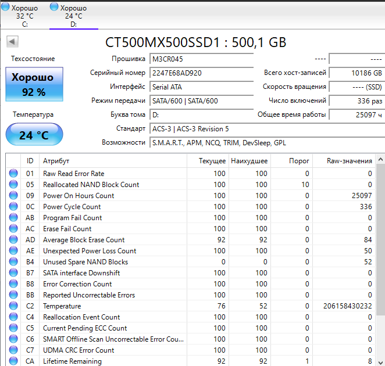Click the features field with S.M.A.R.T., APM

[268, 143]
